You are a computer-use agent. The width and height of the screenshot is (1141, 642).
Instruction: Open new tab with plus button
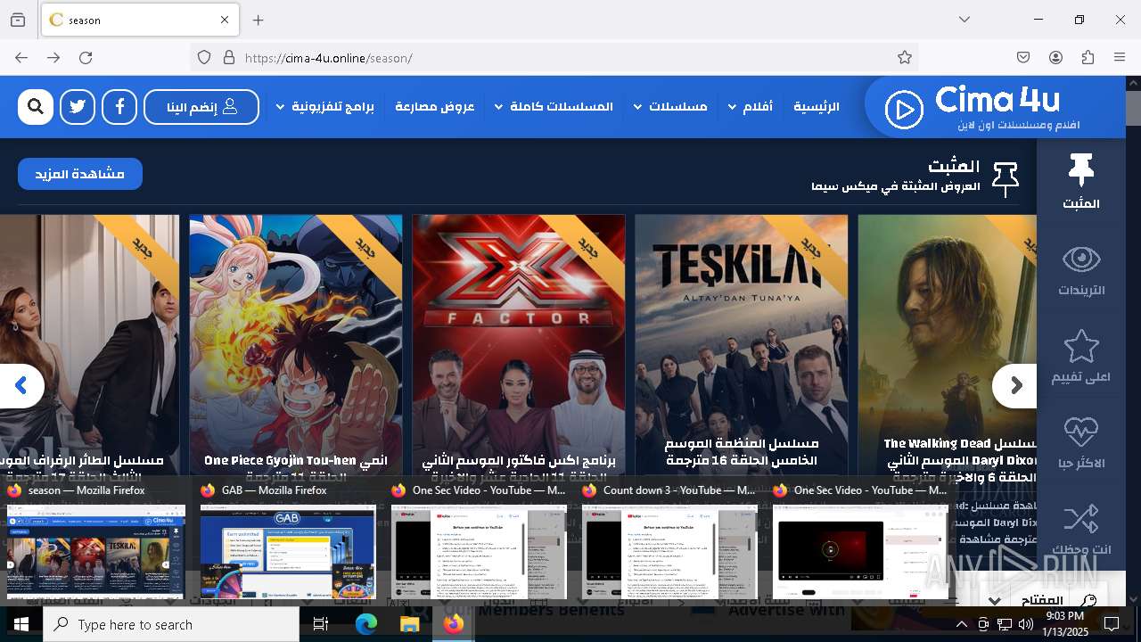pos(259,20)
